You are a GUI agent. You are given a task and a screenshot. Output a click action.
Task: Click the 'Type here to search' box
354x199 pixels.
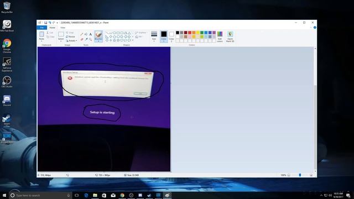tap(40, 195)
